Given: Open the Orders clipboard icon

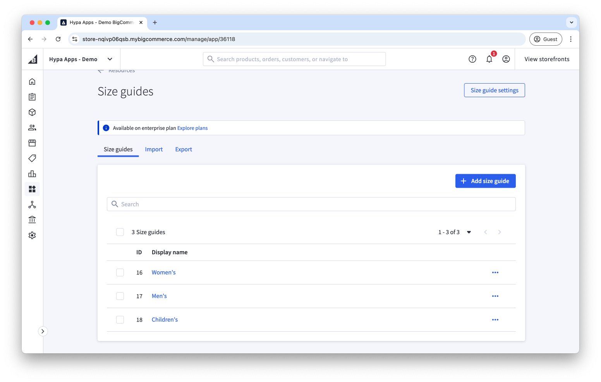Looking at the screenshot, I should [x=32, y=97].
